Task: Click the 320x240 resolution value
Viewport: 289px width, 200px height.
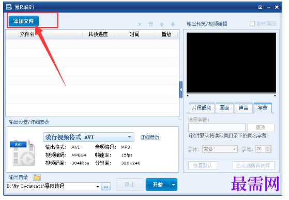Action: [131, 163]
